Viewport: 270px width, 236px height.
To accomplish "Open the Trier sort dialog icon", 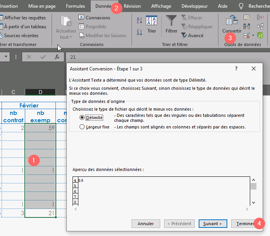I will [151, 21].
